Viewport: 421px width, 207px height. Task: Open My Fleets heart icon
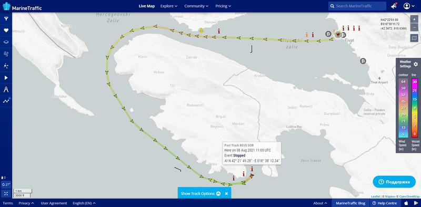6,30
